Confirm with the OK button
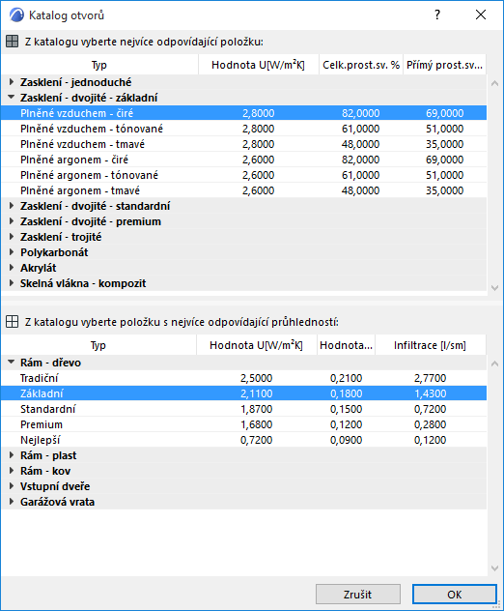Screen dimensions: 504x611 pyautogui.click(x=454, y=595)
